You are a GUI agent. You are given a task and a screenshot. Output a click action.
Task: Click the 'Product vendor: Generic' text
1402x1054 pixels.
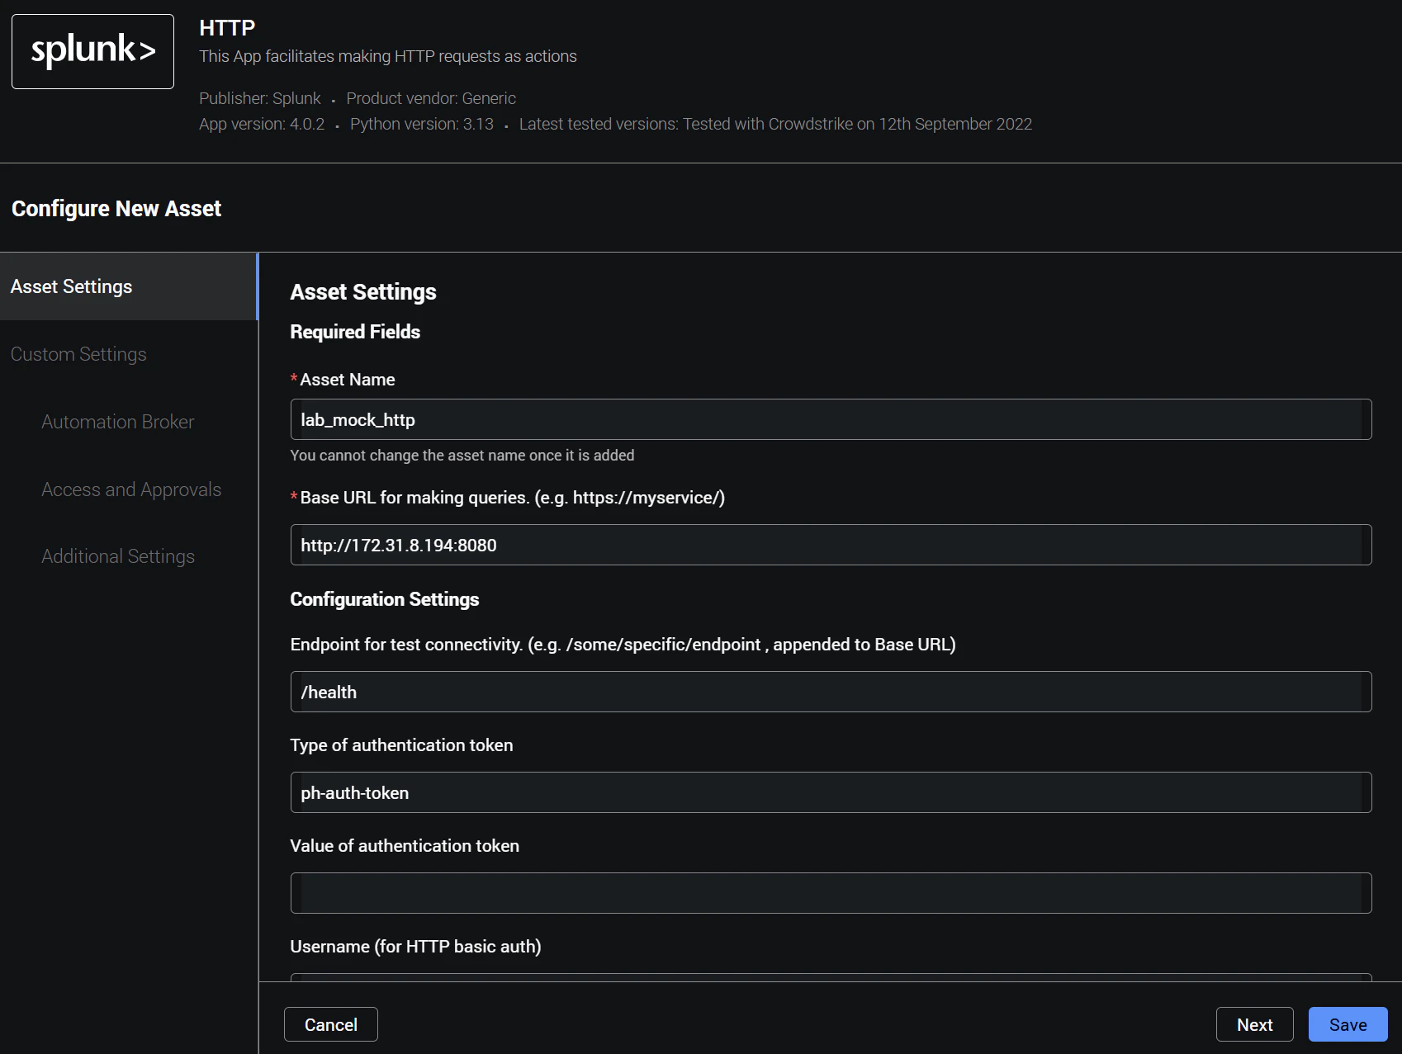point(431,98)
